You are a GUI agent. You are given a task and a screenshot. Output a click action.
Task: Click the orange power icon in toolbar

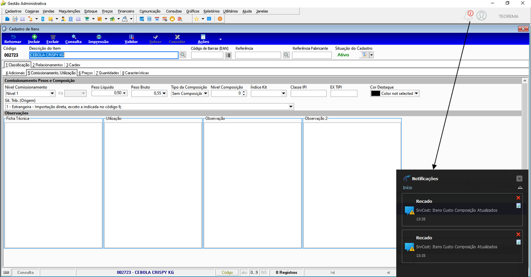220,19
